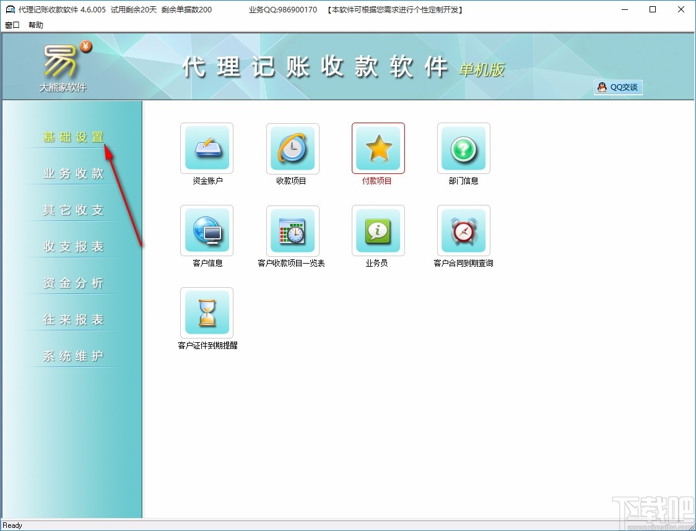The width and height of the screenshot is (696, 531).
Task: Click the 收款项目 label text
Action: coord(291,181)
